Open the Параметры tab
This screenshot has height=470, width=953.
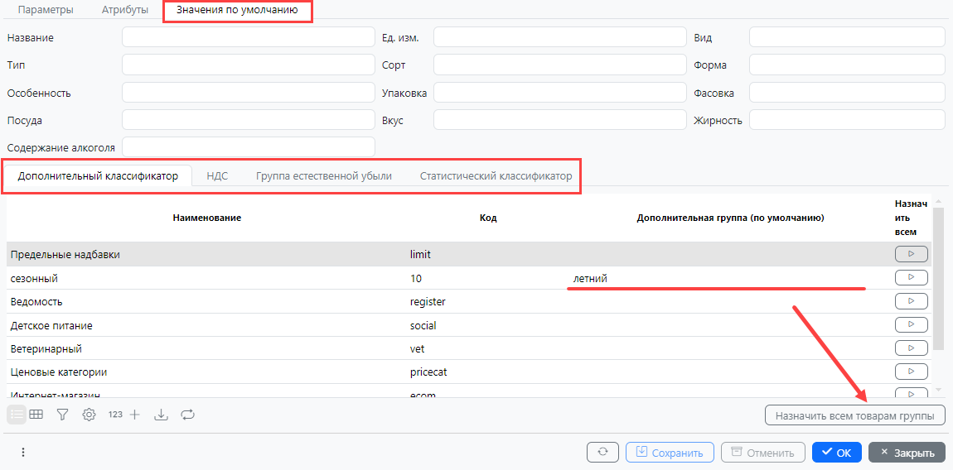tap(46, 10)
